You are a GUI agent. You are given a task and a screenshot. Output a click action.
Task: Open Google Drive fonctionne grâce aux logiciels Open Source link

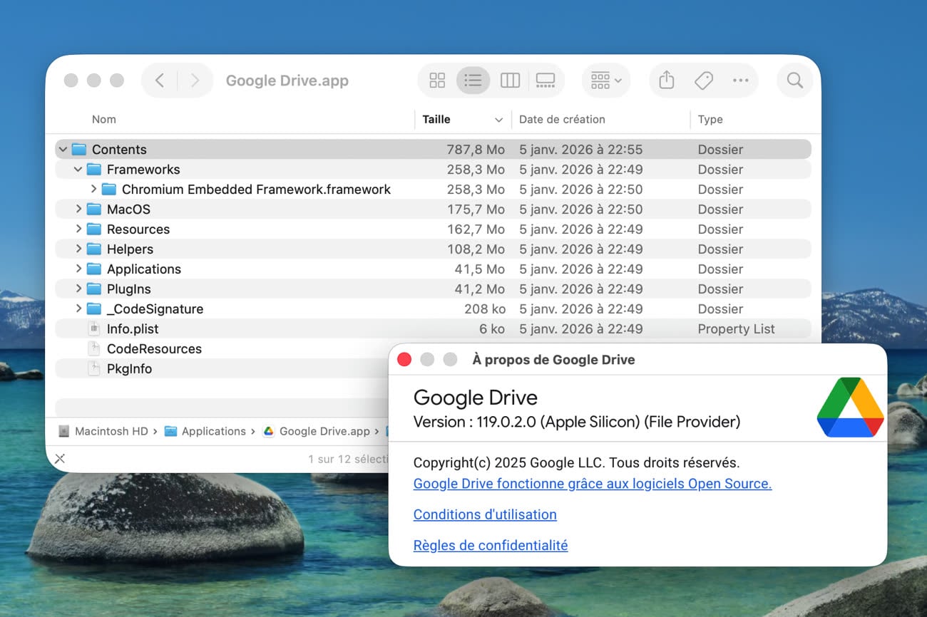coord(592,484)
